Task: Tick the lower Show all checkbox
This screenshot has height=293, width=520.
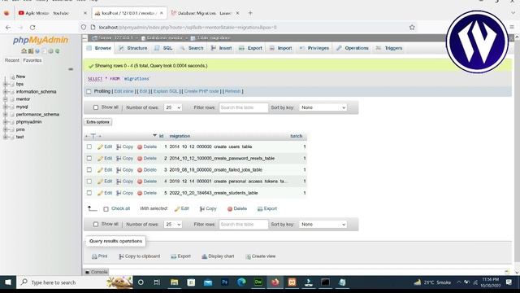Action: [x=96, y=225]
